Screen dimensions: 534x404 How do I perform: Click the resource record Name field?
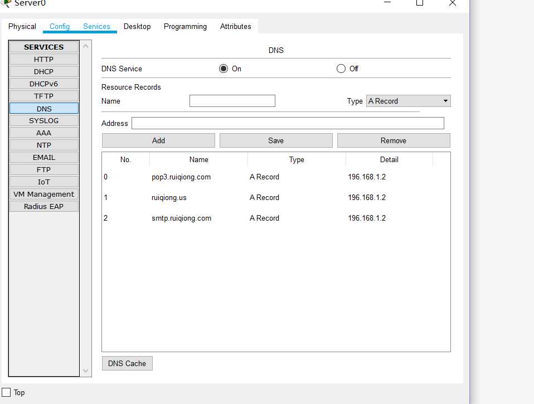232,101
